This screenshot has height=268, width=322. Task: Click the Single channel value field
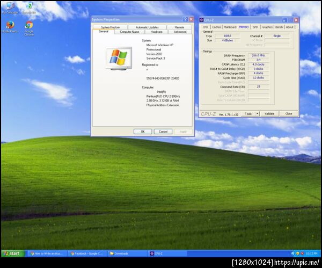pos(277,36)
